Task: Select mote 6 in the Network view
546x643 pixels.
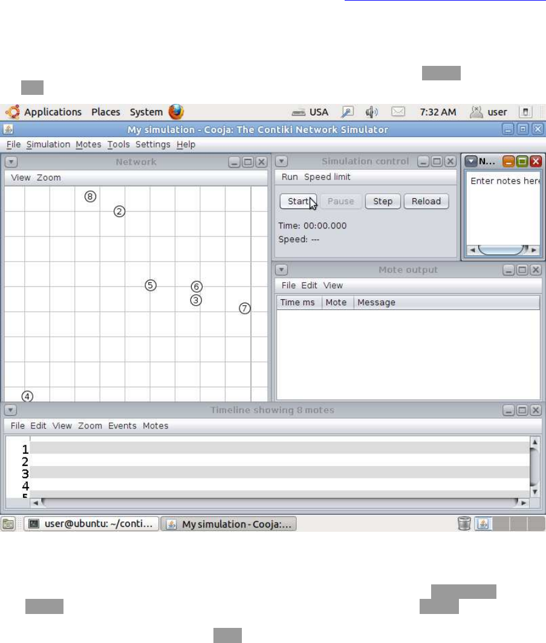Action: click(197, 286)
